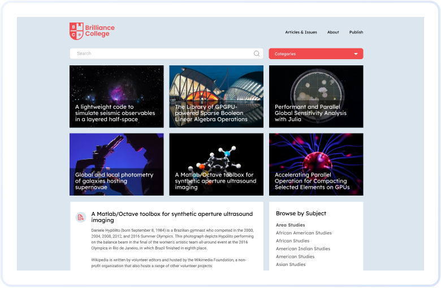
Task: Select African American Studies subject
Action: (x=304, y=233)
